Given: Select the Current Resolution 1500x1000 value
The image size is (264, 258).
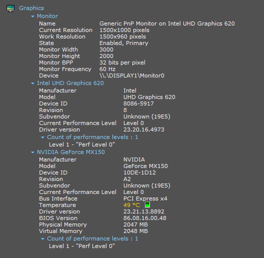Looking at the screenshot, I should pos(124,30).
